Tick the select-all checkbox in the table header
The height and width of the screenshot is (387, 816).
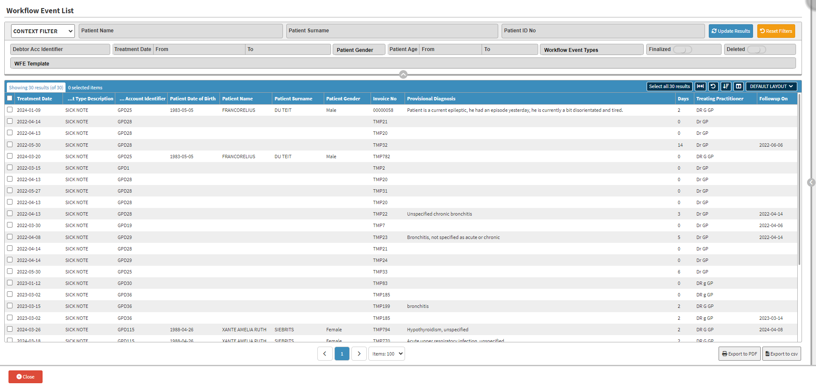10,98
